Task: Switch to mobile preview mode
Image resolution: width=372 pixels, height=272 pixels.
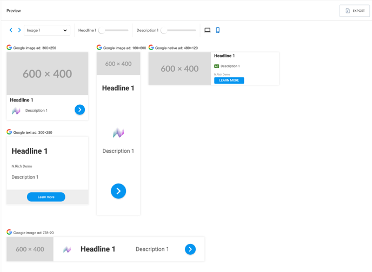Action: (218, 30)
